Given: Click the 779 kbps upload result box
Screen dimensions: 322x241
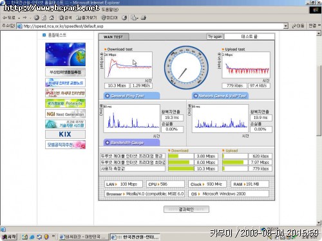Looking at the screenshot, I should (x=234, y=85).
